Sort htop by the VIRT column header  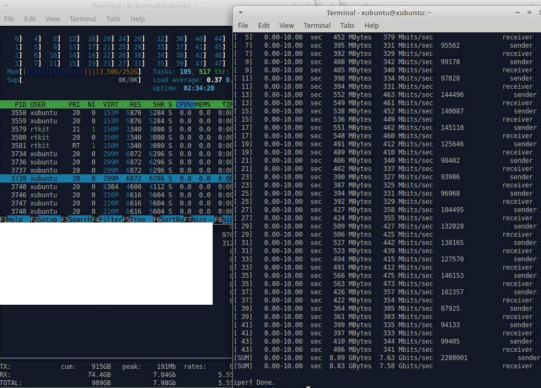coord(110,105)
